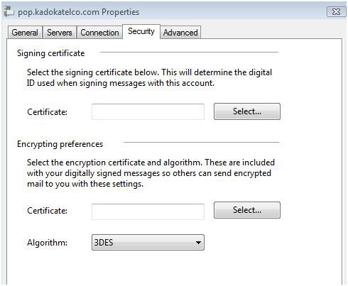Switch to the General tab

pyautogui.click(x=25, y=33)
